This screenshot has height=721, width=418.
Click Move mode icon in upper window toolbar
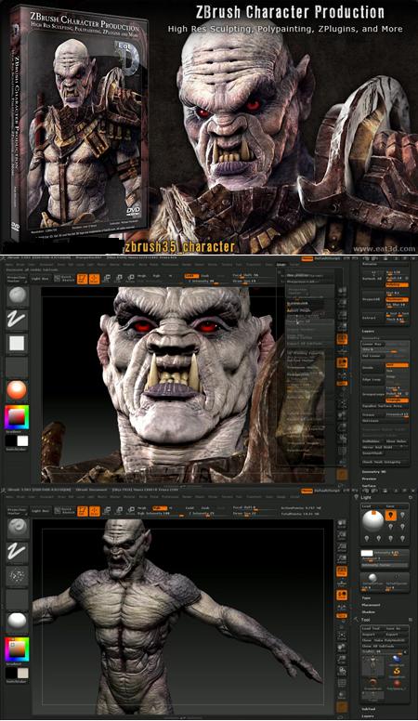(x=107, y=278)
